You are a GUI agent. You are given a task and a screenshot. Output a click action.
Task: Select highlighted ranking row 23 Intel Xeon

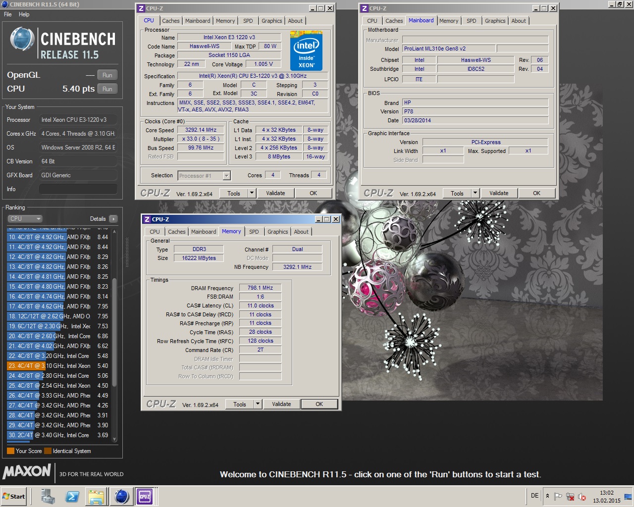coord(58,366)
